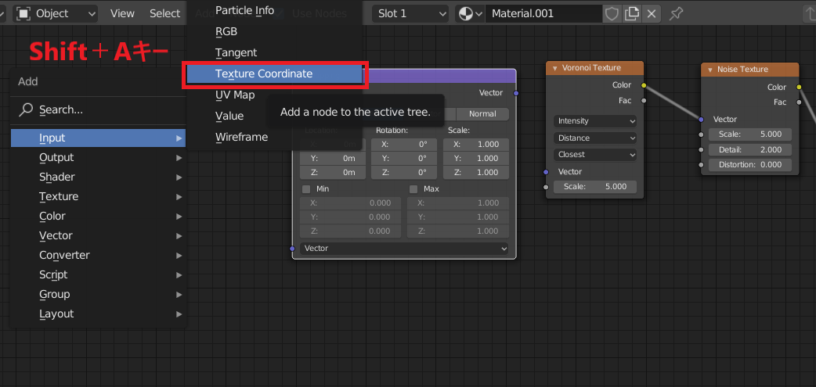Viewport: 816px width, 387px height.
Task: Edit Mapping Location Z 0m field
Action: tap(333, 173)
